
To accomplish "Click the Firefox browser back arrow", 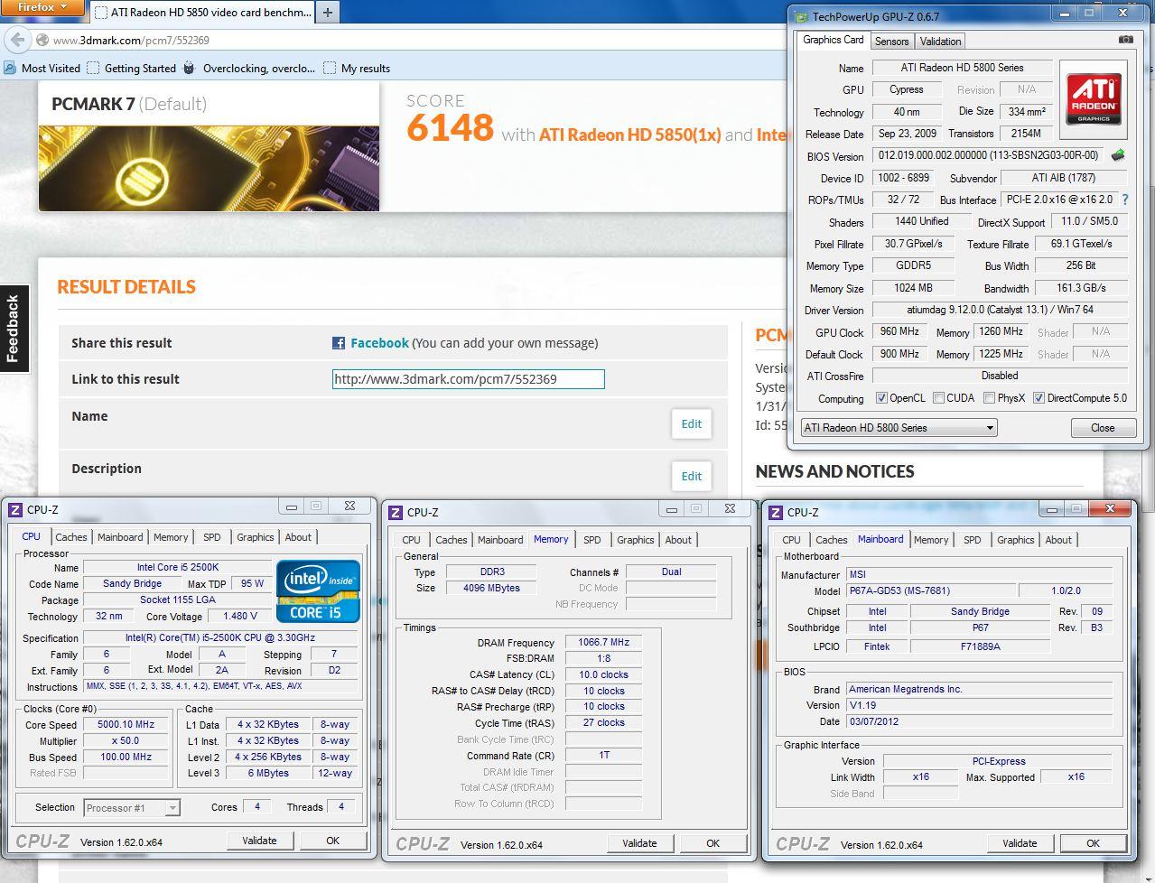I will pyautogui.click(x=17, y=40).
